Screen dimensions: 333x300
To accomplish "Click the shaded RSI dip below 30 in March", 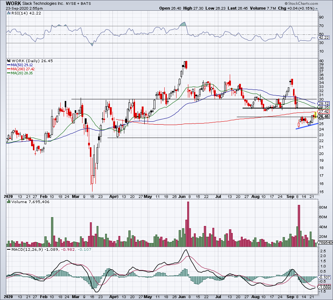I will click(92, 44).
